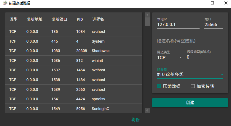Image resolution: width=231 pixels, height=126 pixels.
Task: Click port 1536 cell
Action: click(x=56, y=60)
